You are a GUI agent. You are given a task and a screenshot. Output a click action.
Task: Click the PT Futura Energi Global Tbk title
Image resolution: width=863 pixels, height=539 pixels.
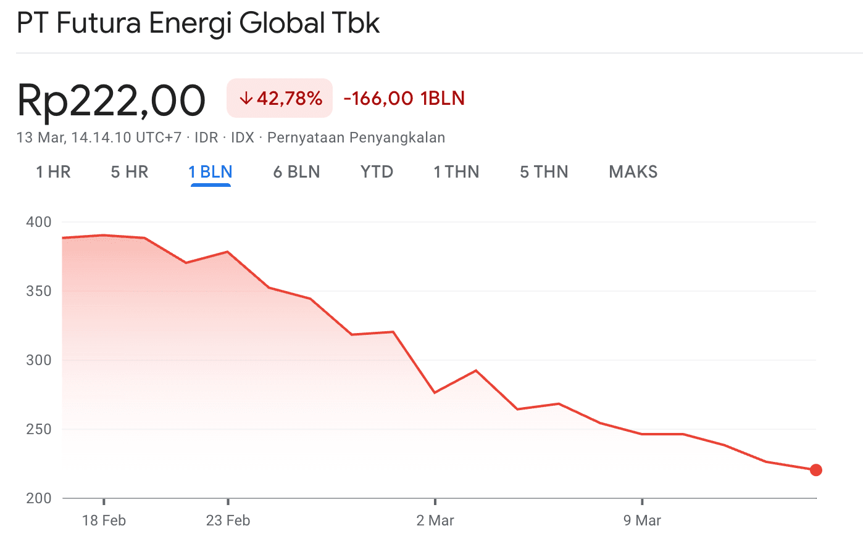(x=198, y=23)
